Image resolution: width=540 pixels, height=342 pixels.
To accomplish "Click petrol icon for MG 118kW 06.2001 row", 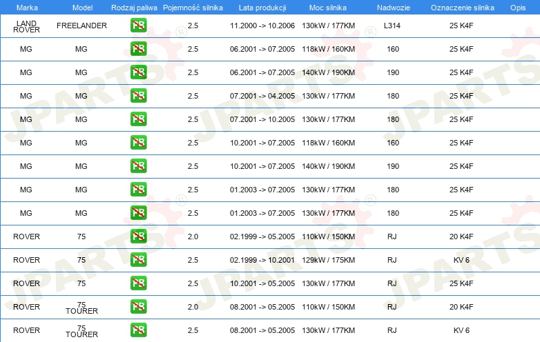I will pyautogui.click(x=138, y=49).
